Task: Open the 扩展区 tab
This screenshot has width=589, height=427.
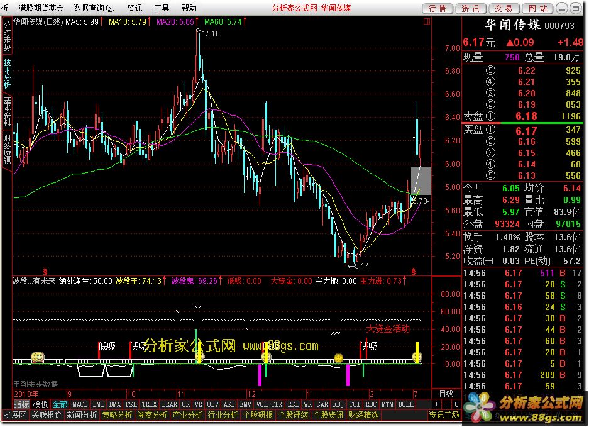Action: point(15,415)
